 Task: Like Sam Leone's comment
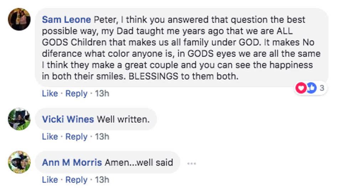pyautogui.click(x=50, y=93)
